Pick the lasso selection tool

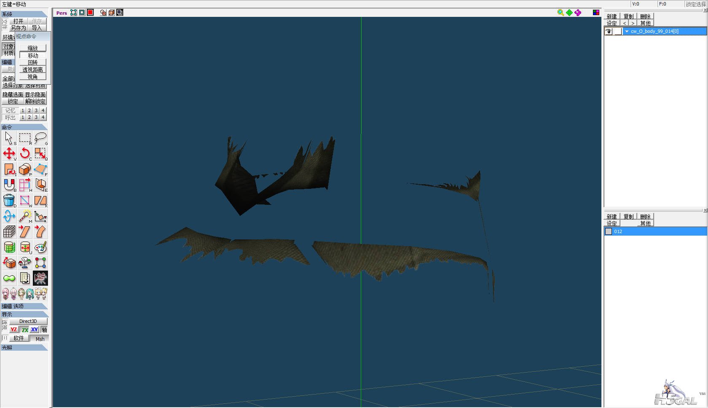[x=40, y=138]
